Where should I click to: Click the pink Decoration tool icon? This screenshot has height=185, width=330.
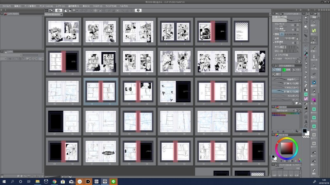pos(306,99)
